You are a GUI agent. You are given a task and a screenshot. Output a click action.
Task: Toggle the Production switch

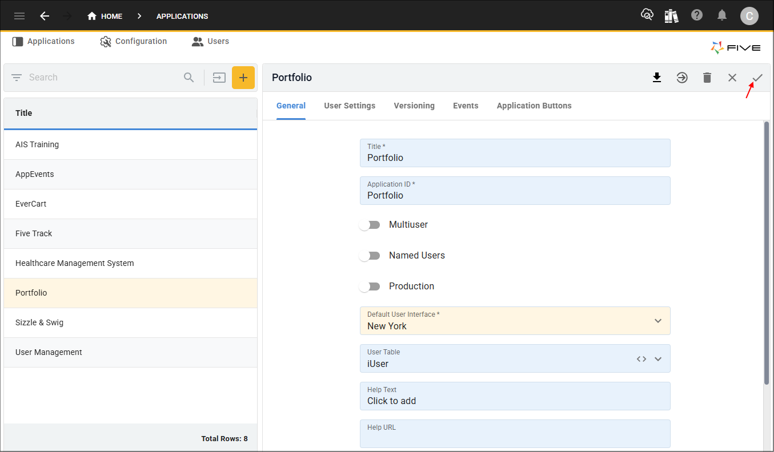(370, 286)
